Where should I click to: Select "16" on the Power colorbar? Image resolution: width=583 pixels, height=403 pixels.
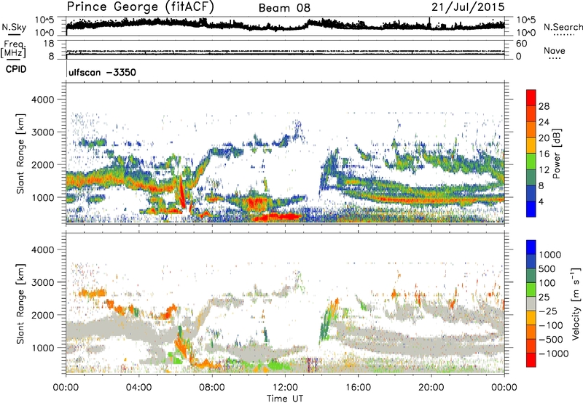click(544, 153)
